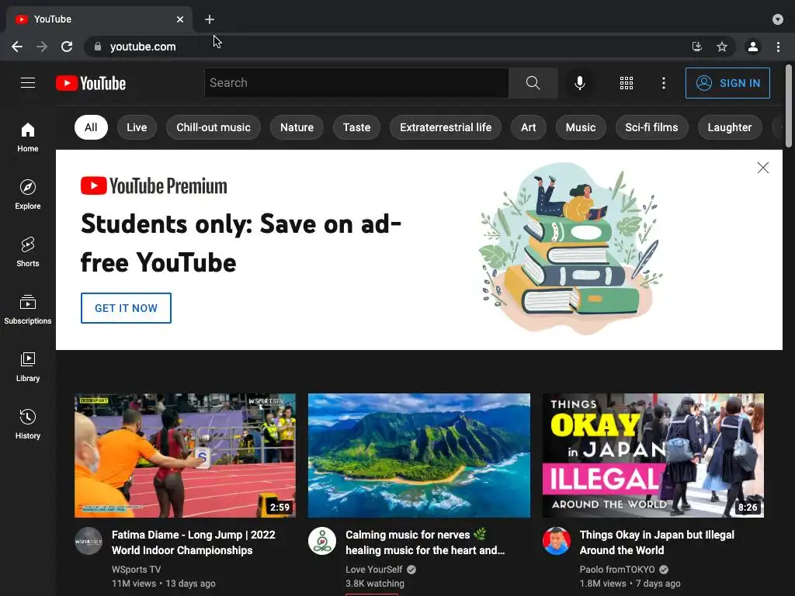Select the Extraterrestrial life chip
Image resolution: width=795 pixels, height=596 pixels.
tap(446, 127)
